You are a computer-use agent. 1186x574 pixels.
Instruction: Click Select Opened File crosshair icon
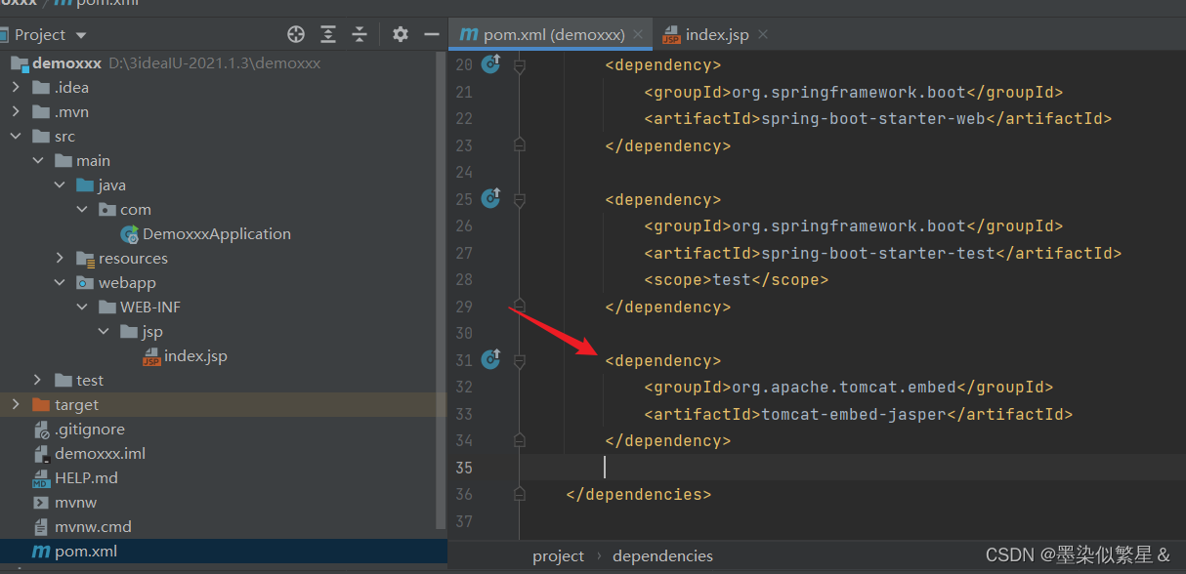[295, 33]
